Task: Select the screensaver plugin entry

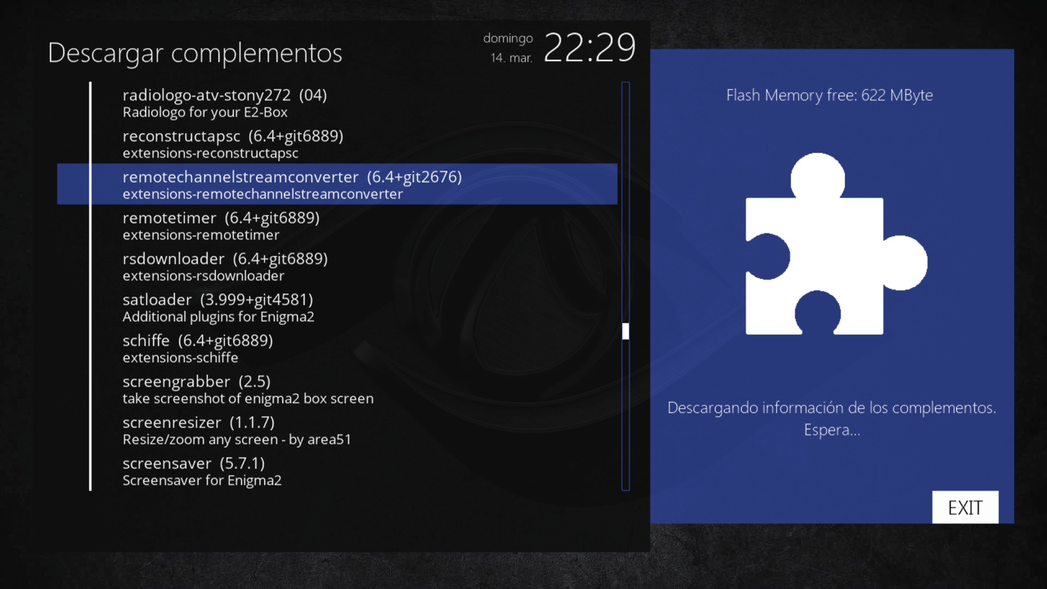Action: (202, 471)
